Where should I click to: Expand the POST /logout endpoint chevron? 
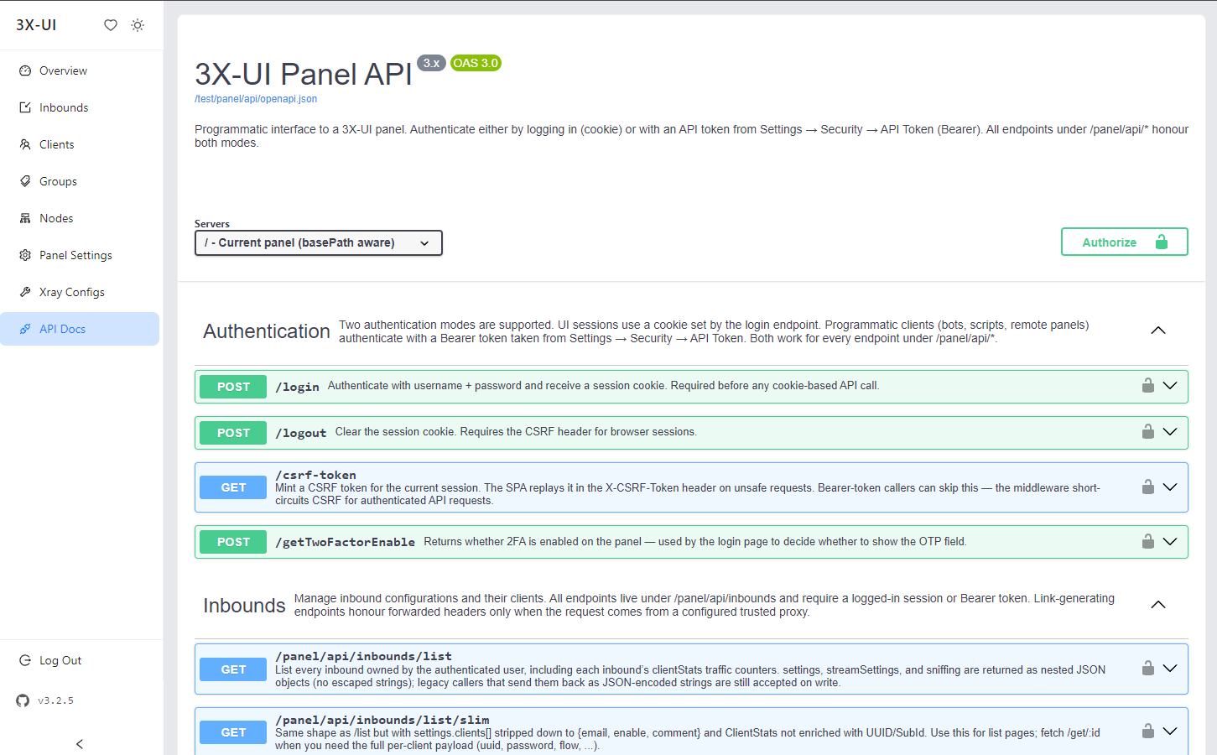coord(1170,432)
